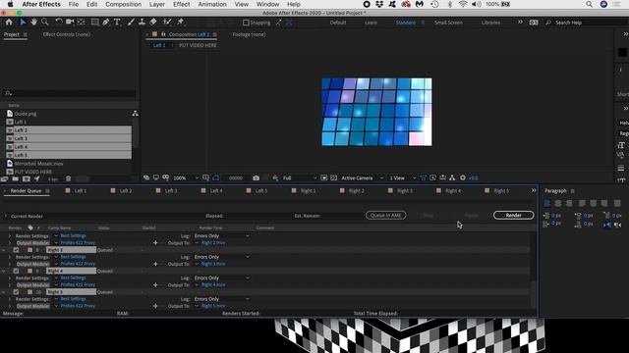Screen dimensions: 629x353
Task: Click the Right 3 label color swatch
Action: pyautogui.click(x=29, y=250)
